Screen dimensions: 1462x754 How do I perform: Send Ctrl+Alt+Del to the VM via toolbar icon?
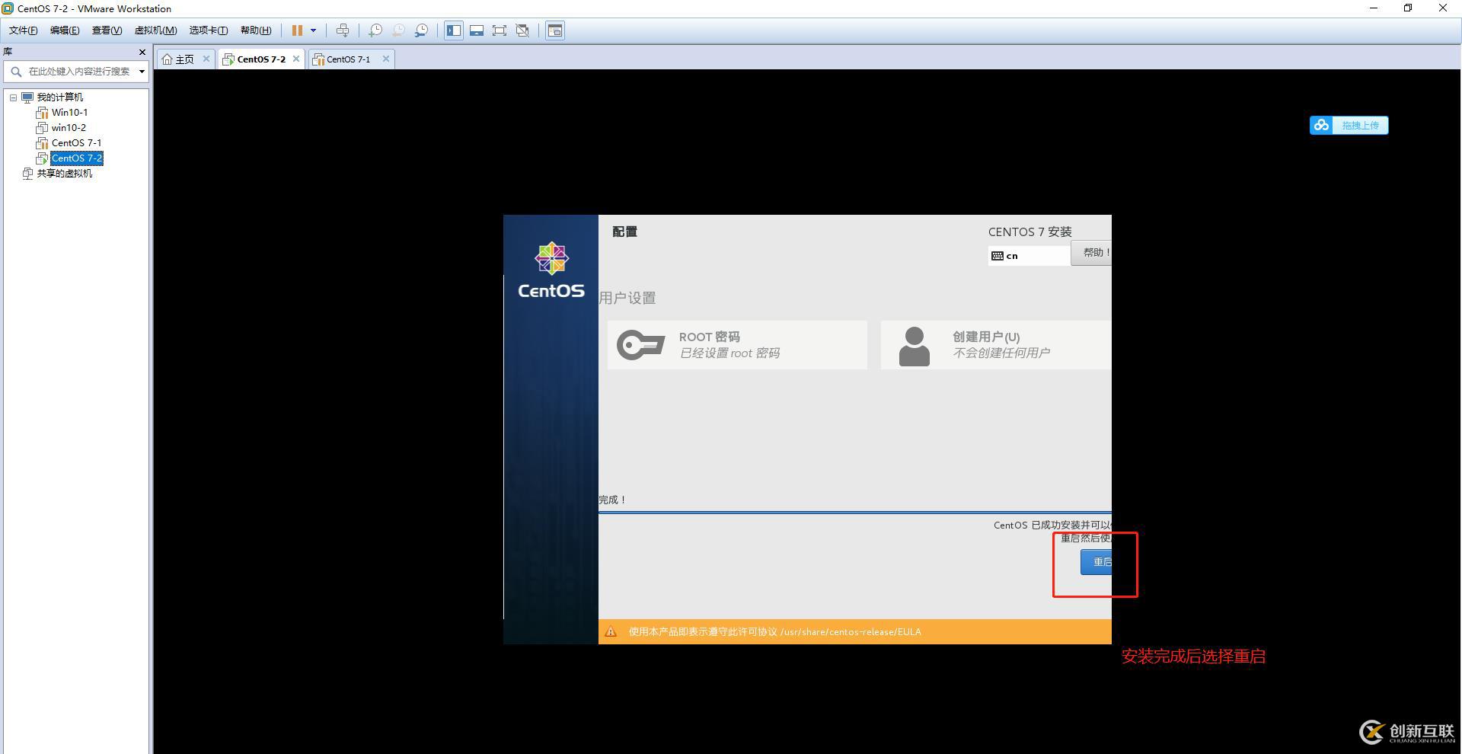[343, 30]
